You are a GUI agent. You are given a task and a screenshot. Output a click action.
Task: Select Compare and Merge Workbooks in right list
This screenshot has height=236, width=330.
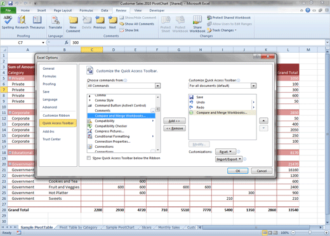222,112
